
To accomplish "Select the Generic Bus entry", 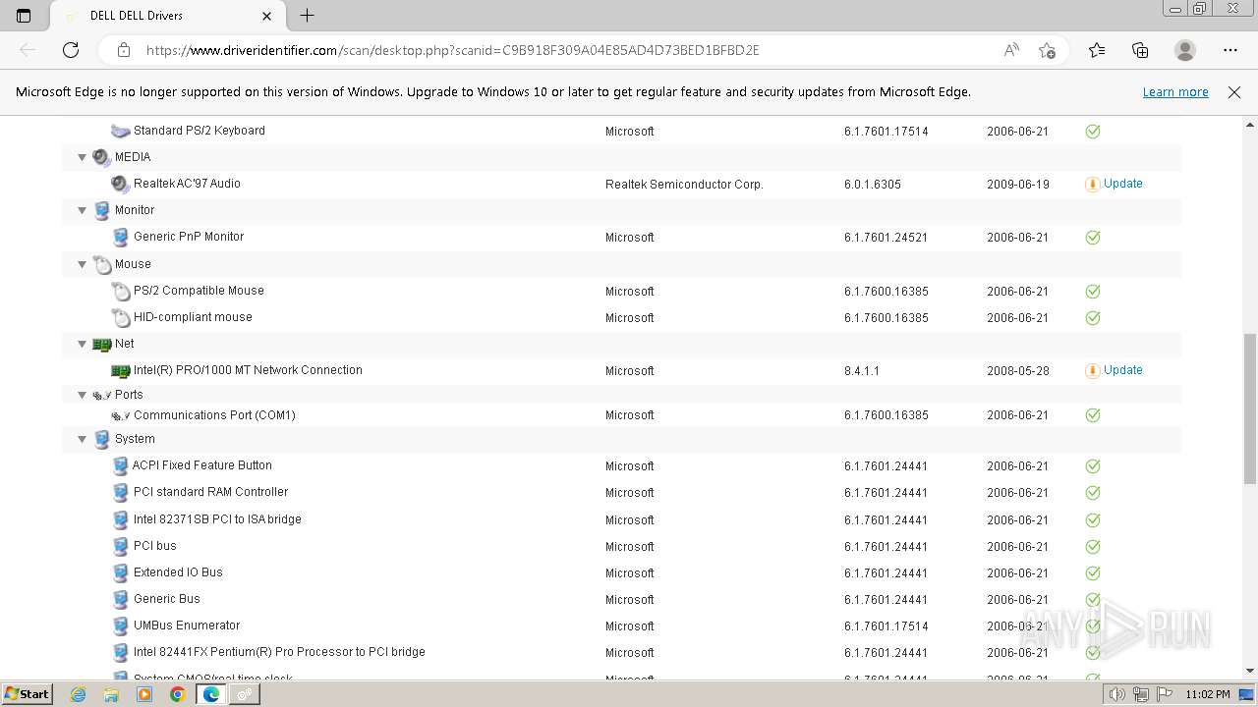I will [x=167, y=599].
